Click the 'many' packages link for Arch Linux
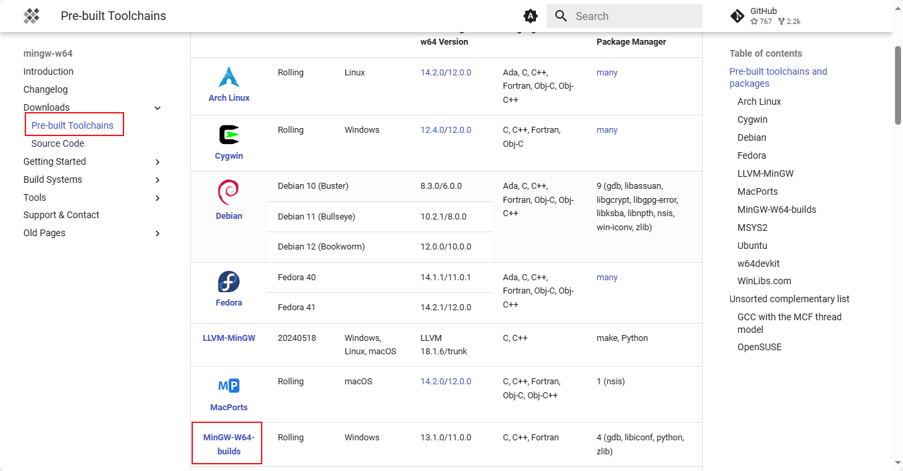The image size is (903, 471). pos(607,73)
